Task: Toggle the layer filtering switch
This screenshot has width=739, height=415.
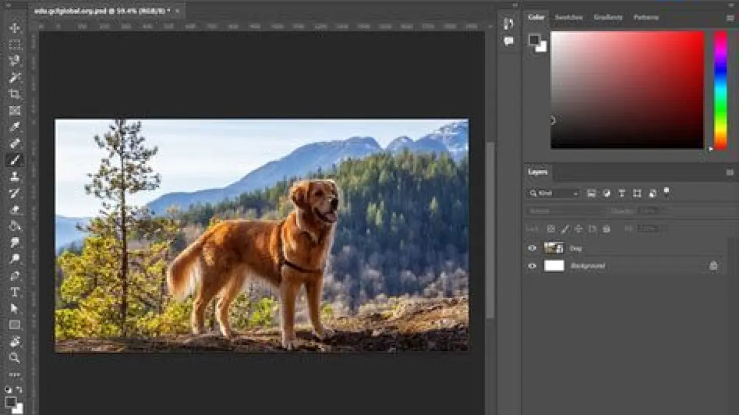Action: 666,192
